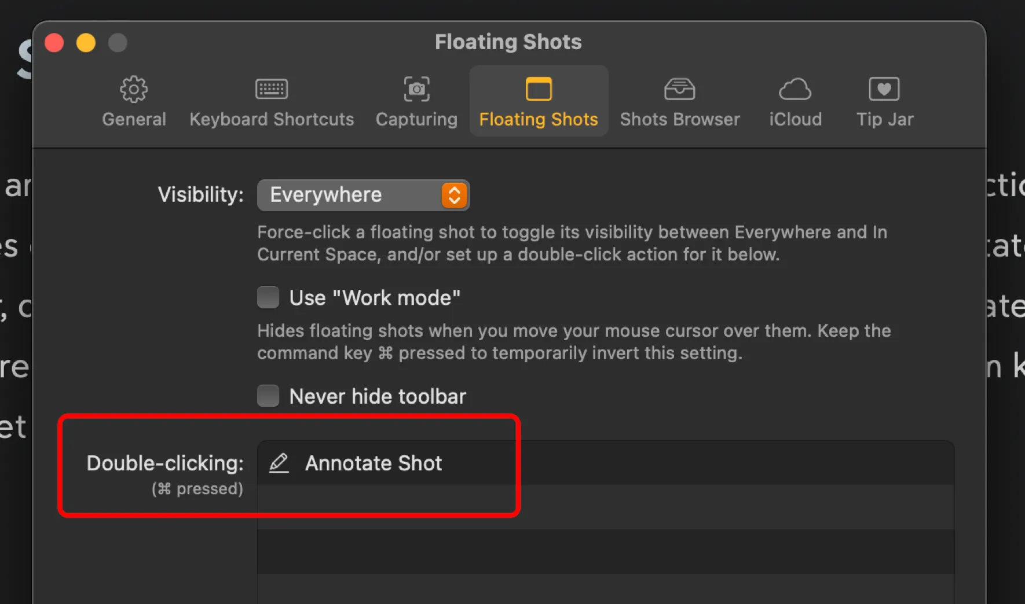Select the Capturing camera icon
Viewport: 1025px width, 604px height.
coord(416,89)
